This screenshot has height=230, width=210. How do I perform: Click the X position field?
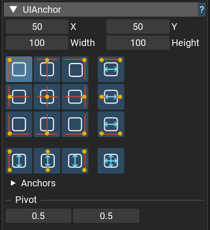(37, 27)
